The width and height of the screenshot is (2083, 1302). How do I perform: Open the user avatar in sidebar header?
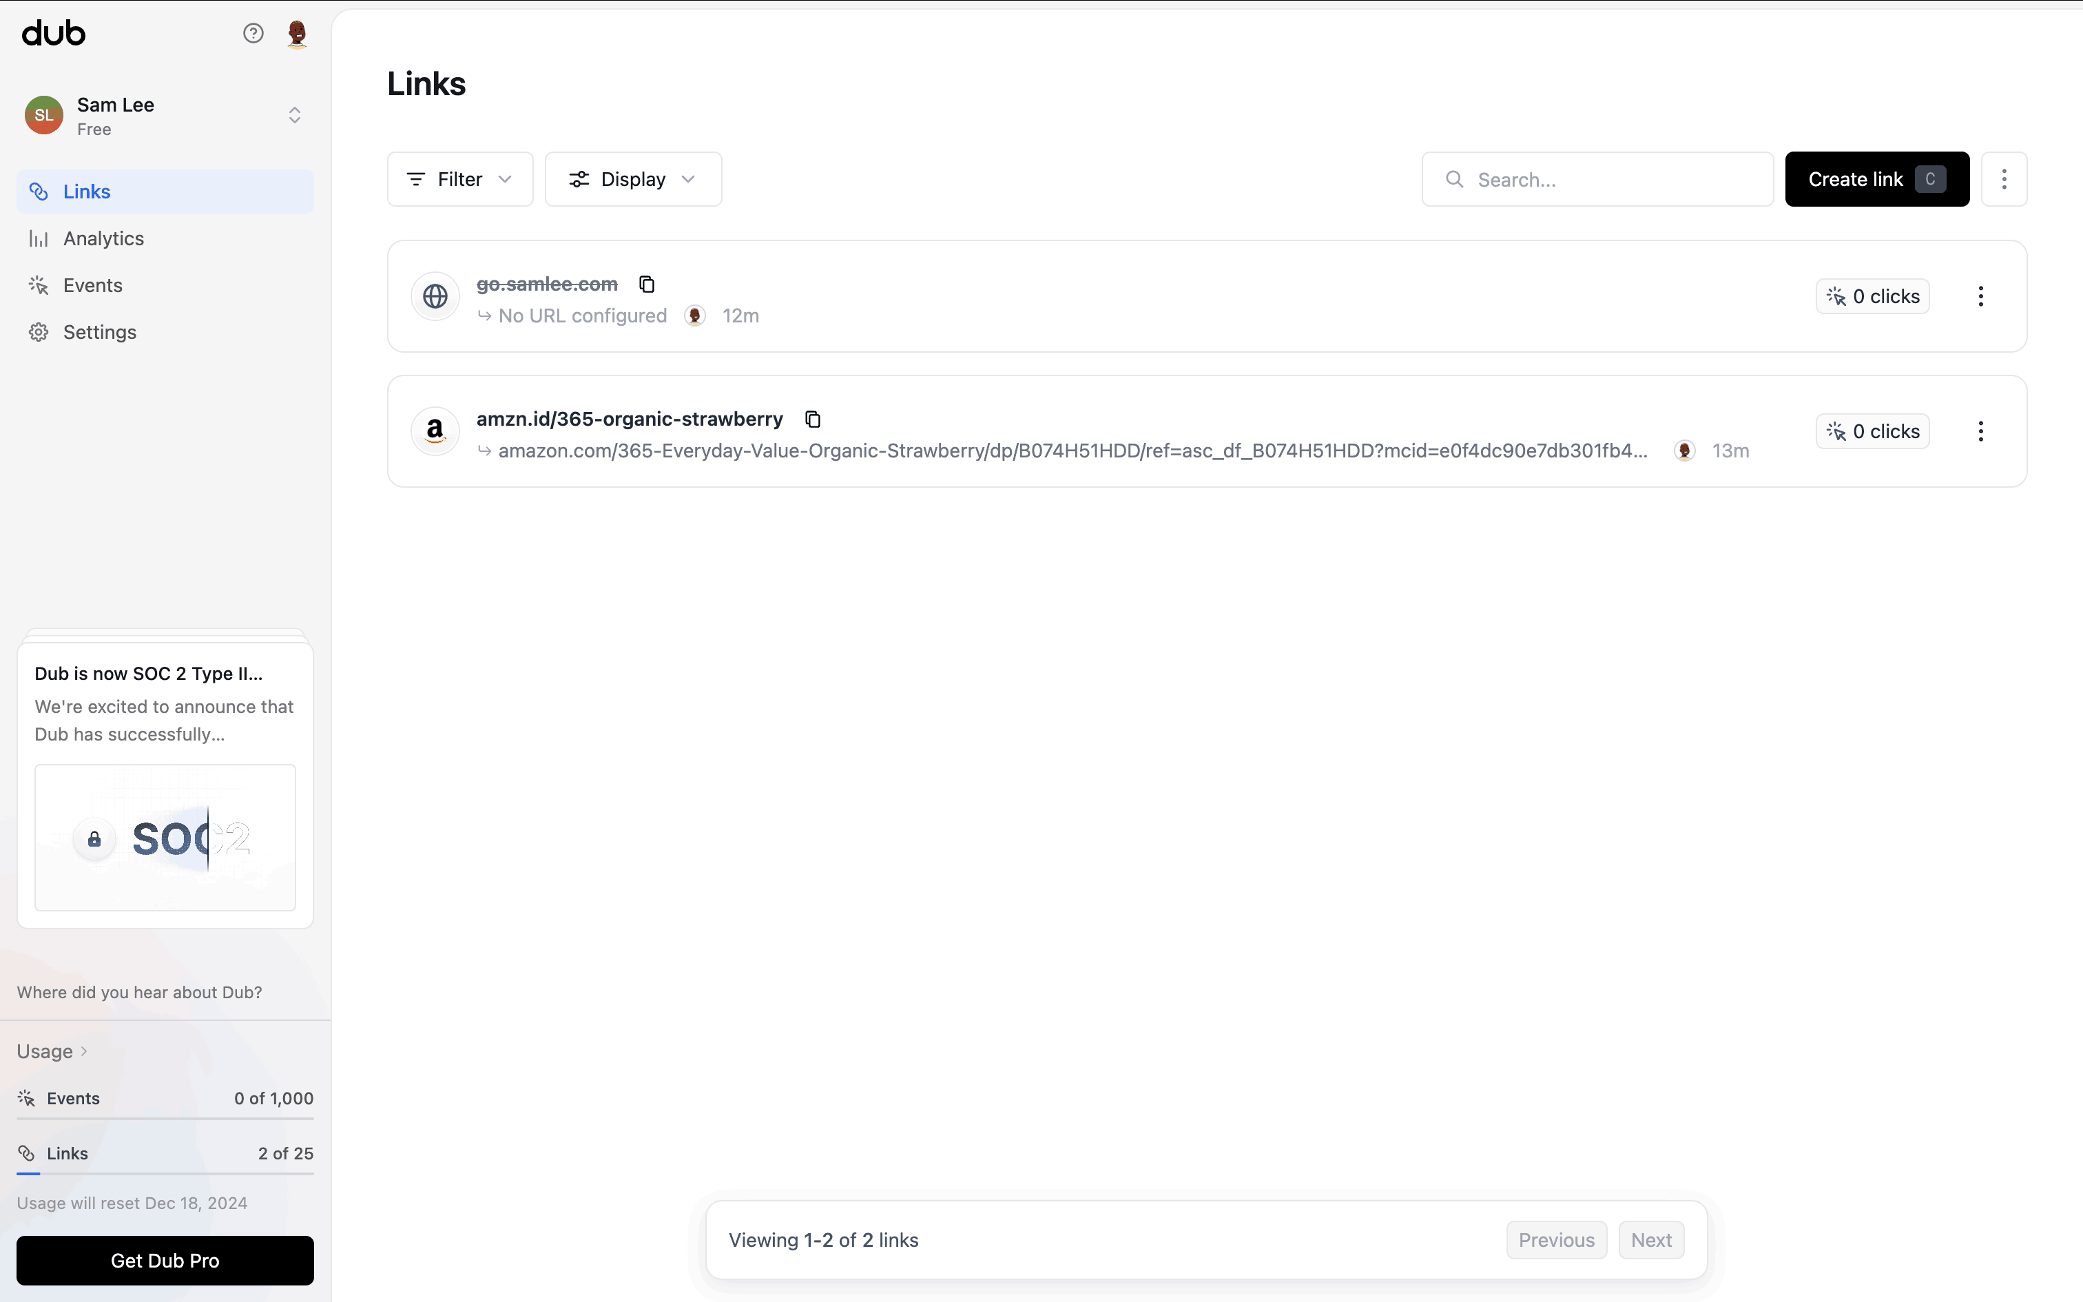(297, 34)
